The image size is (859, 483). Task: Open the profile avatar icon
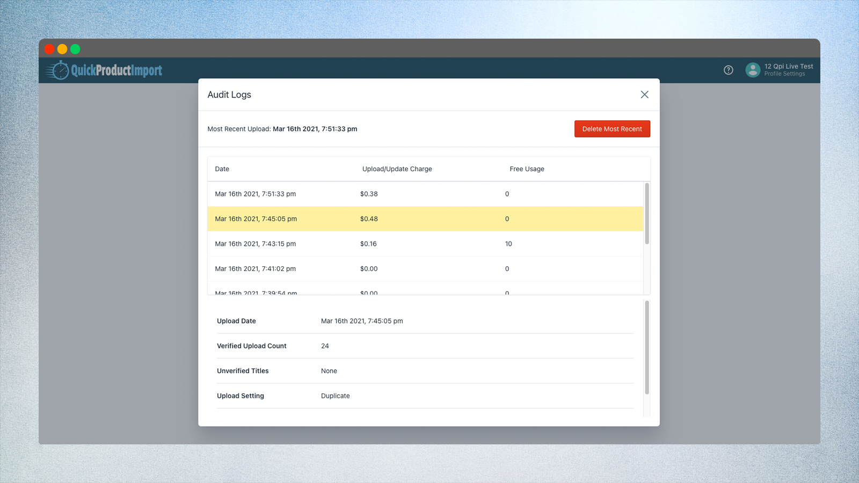pyautogui.click(x=753, y=70)
